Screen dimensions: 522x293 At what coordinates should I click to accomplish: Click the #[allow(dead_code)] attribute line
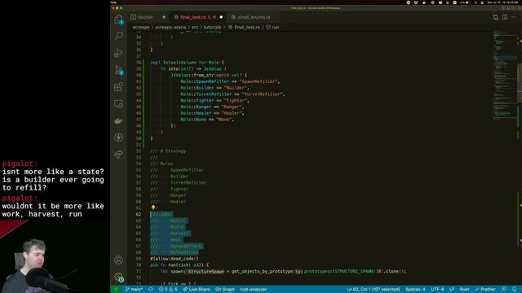(x=174, y=259)
